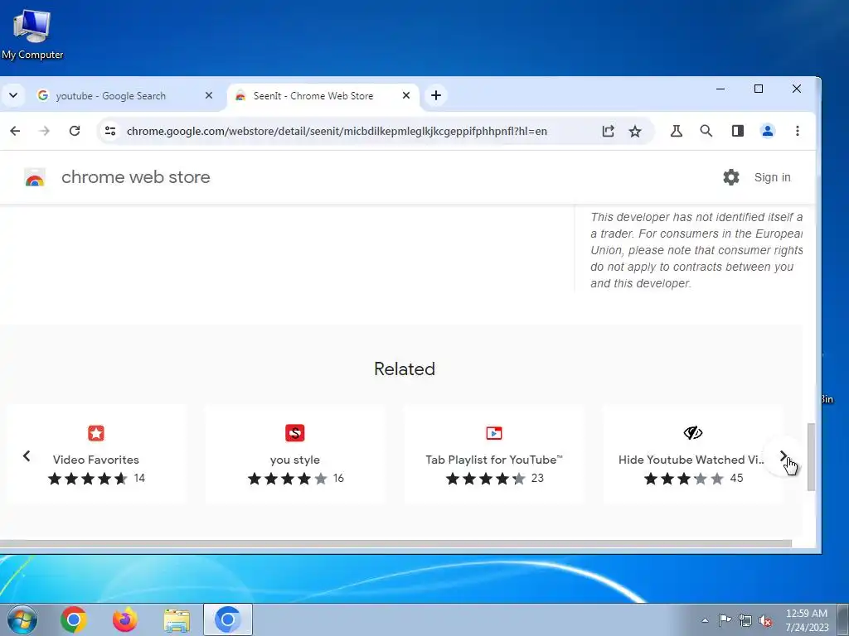Open clock showing 12:59 AM
The width and height of the screenshot is (849, 636).
807,619
